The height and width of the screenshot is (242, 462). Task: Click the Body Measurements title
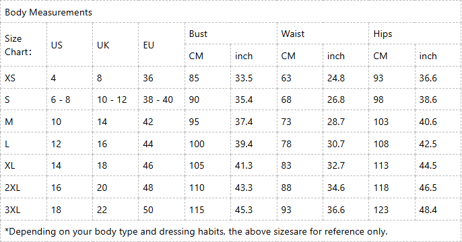[x=48, y=12]
